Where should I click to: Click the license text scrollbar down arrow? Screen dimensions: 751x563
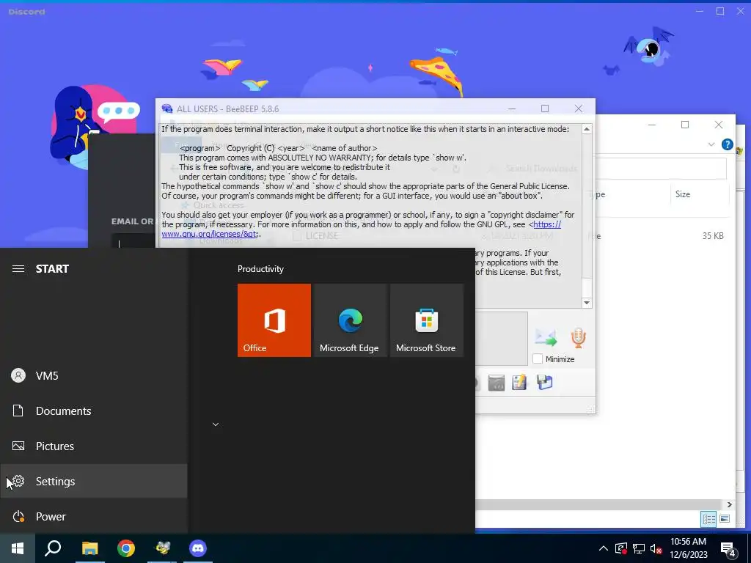pyautogui.click(x=586, y=303)
